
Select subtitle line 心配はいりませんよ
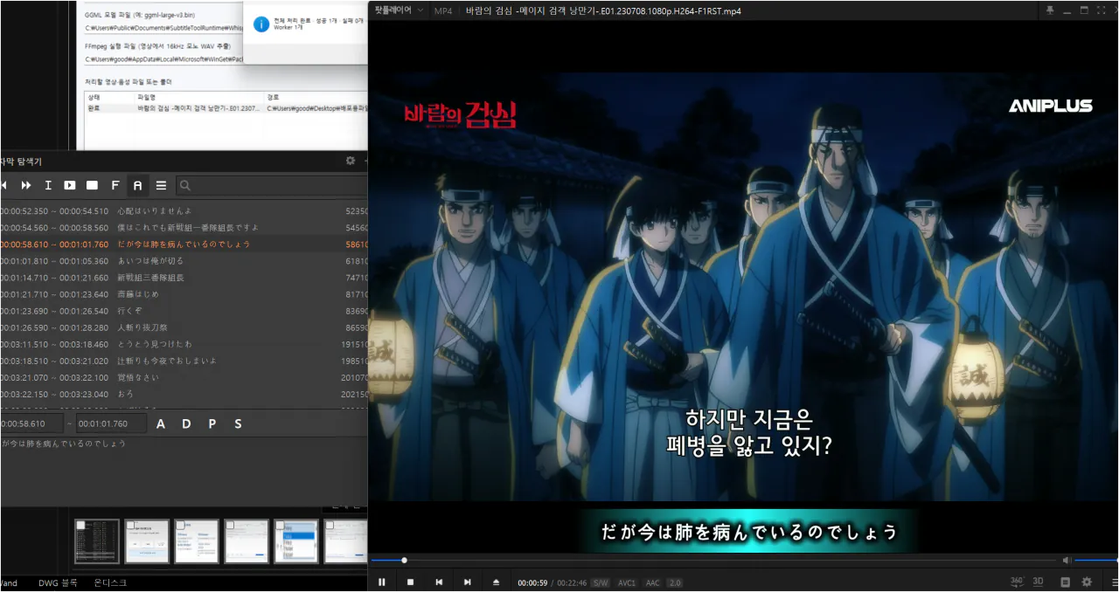click(x=184, y=211)
